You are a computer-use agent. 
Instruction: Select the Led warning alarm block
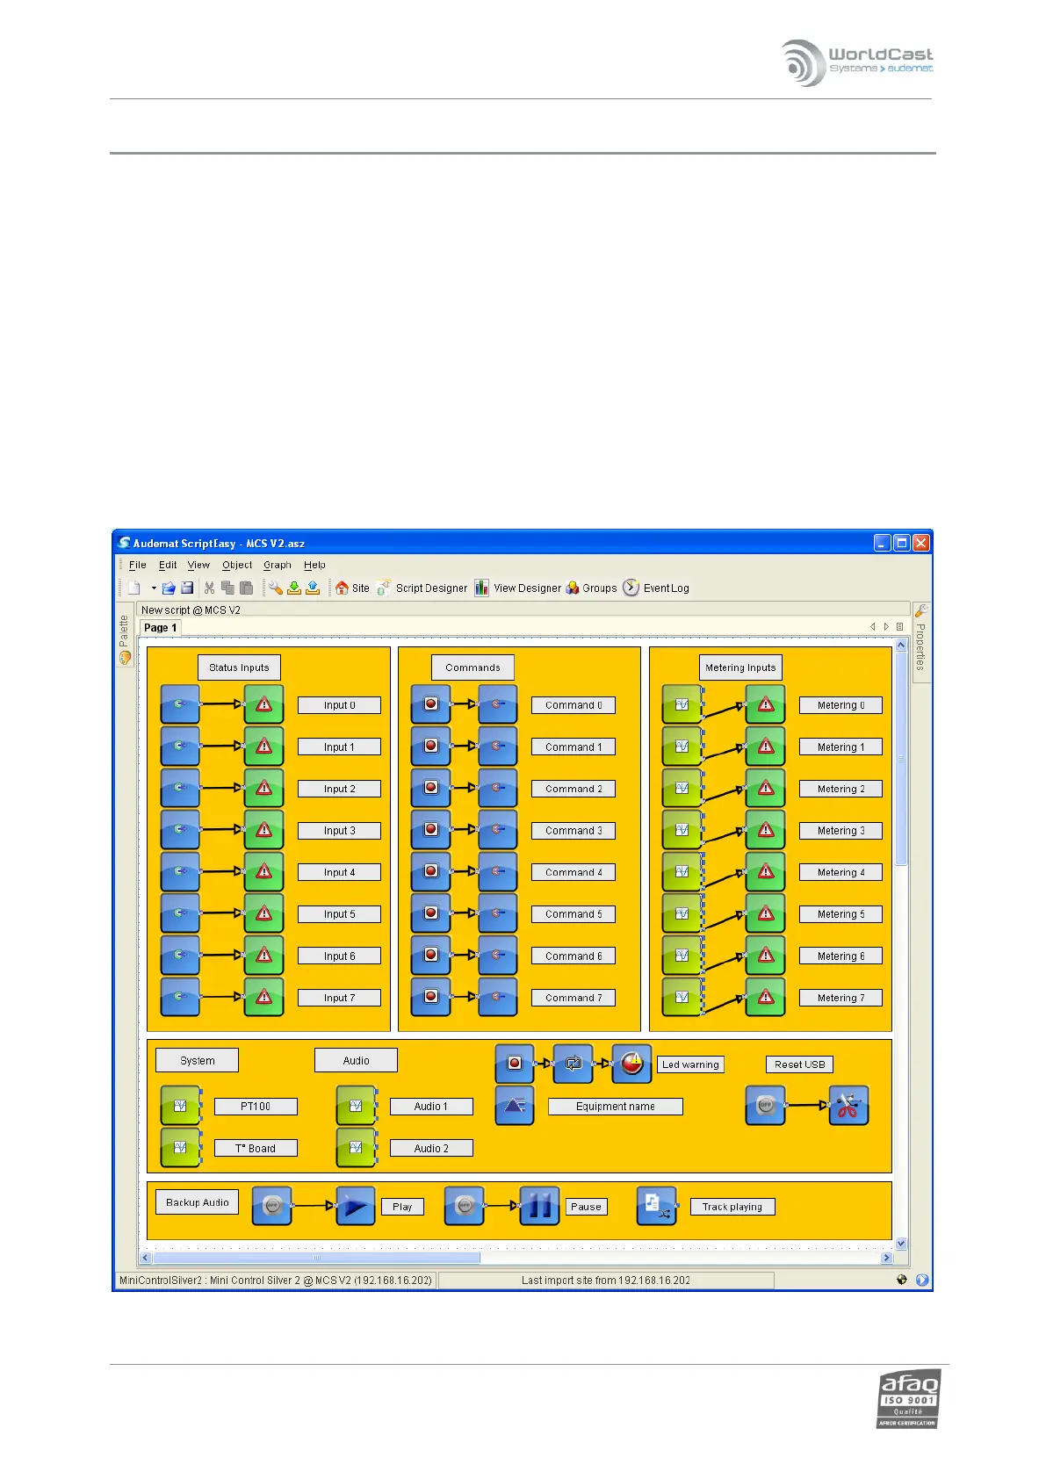631,1064
